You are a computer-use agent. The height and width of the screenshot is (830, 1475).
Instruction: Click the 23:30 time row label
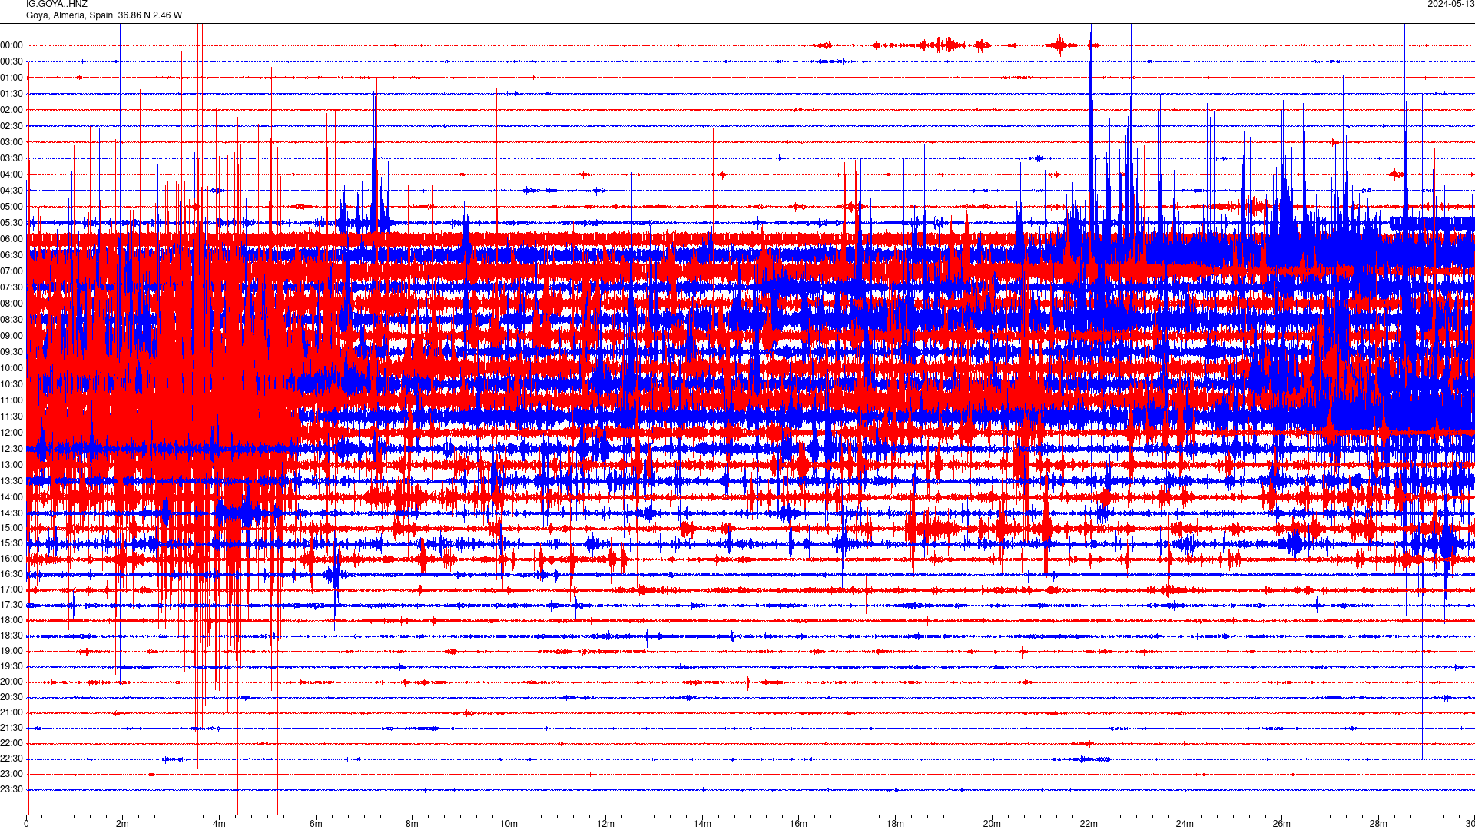[12, 789]
